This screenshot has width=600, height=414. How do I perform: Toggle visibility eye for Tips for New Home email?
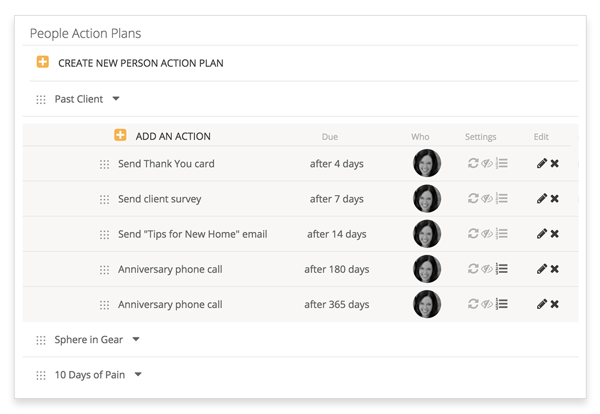(487, 233)
